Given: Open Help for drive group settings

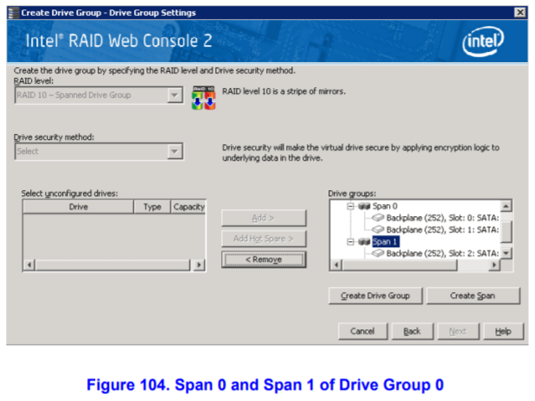Looking at the screenshot, I should [503, 331].
